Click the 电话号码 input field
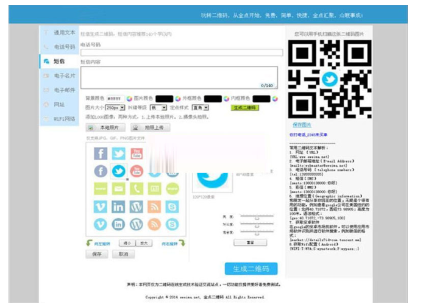 (x=182, y=52)
